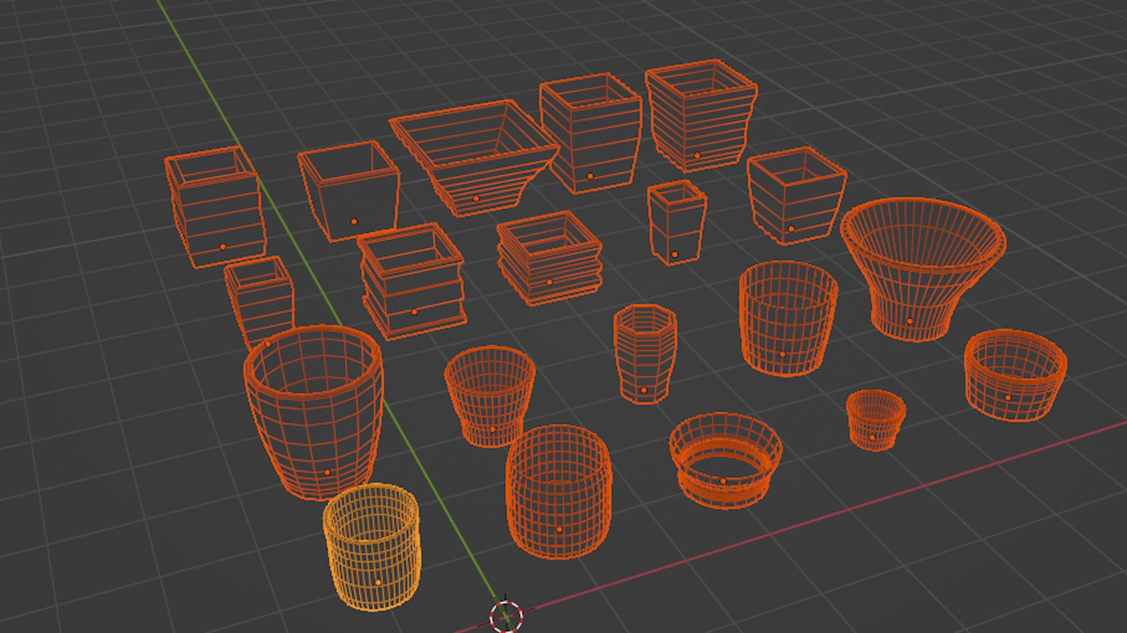Select the smallest round pot

coord(875,420)
